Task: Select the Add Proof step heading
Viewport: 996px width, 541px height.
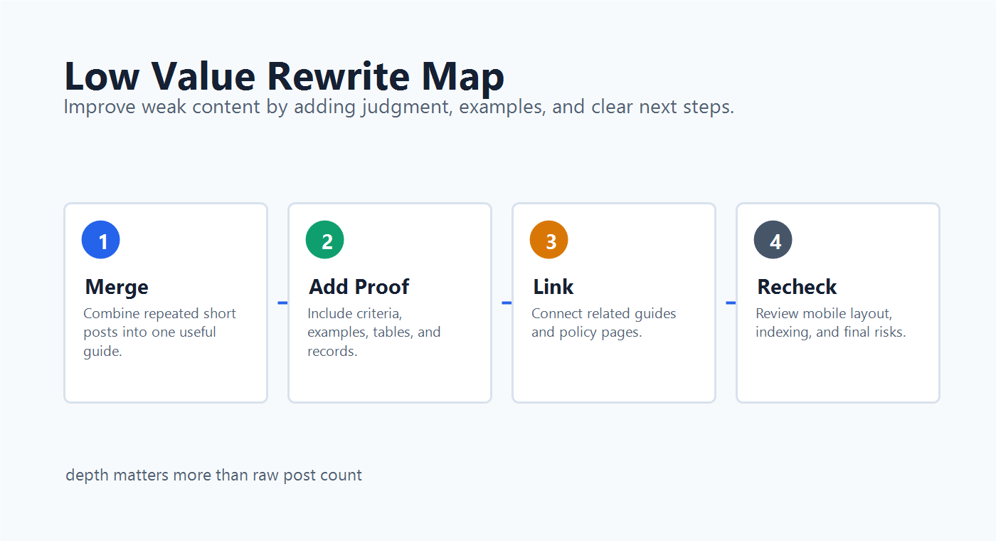Action: point(359,287)
